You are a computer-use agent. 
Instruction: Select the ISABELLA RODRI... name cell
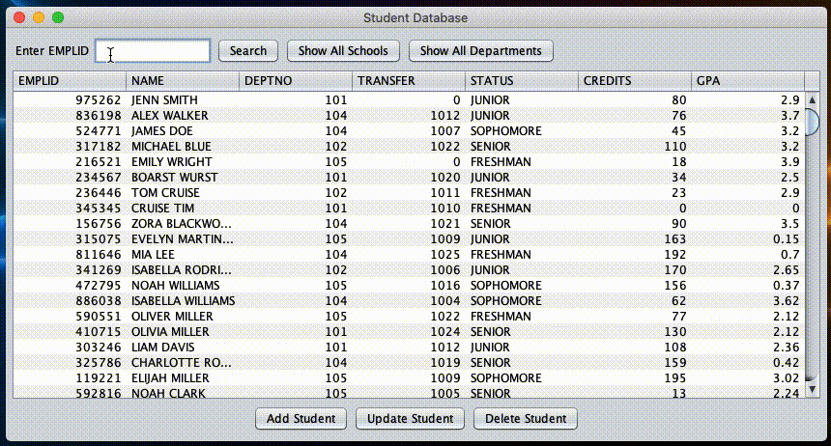point(183,269)
